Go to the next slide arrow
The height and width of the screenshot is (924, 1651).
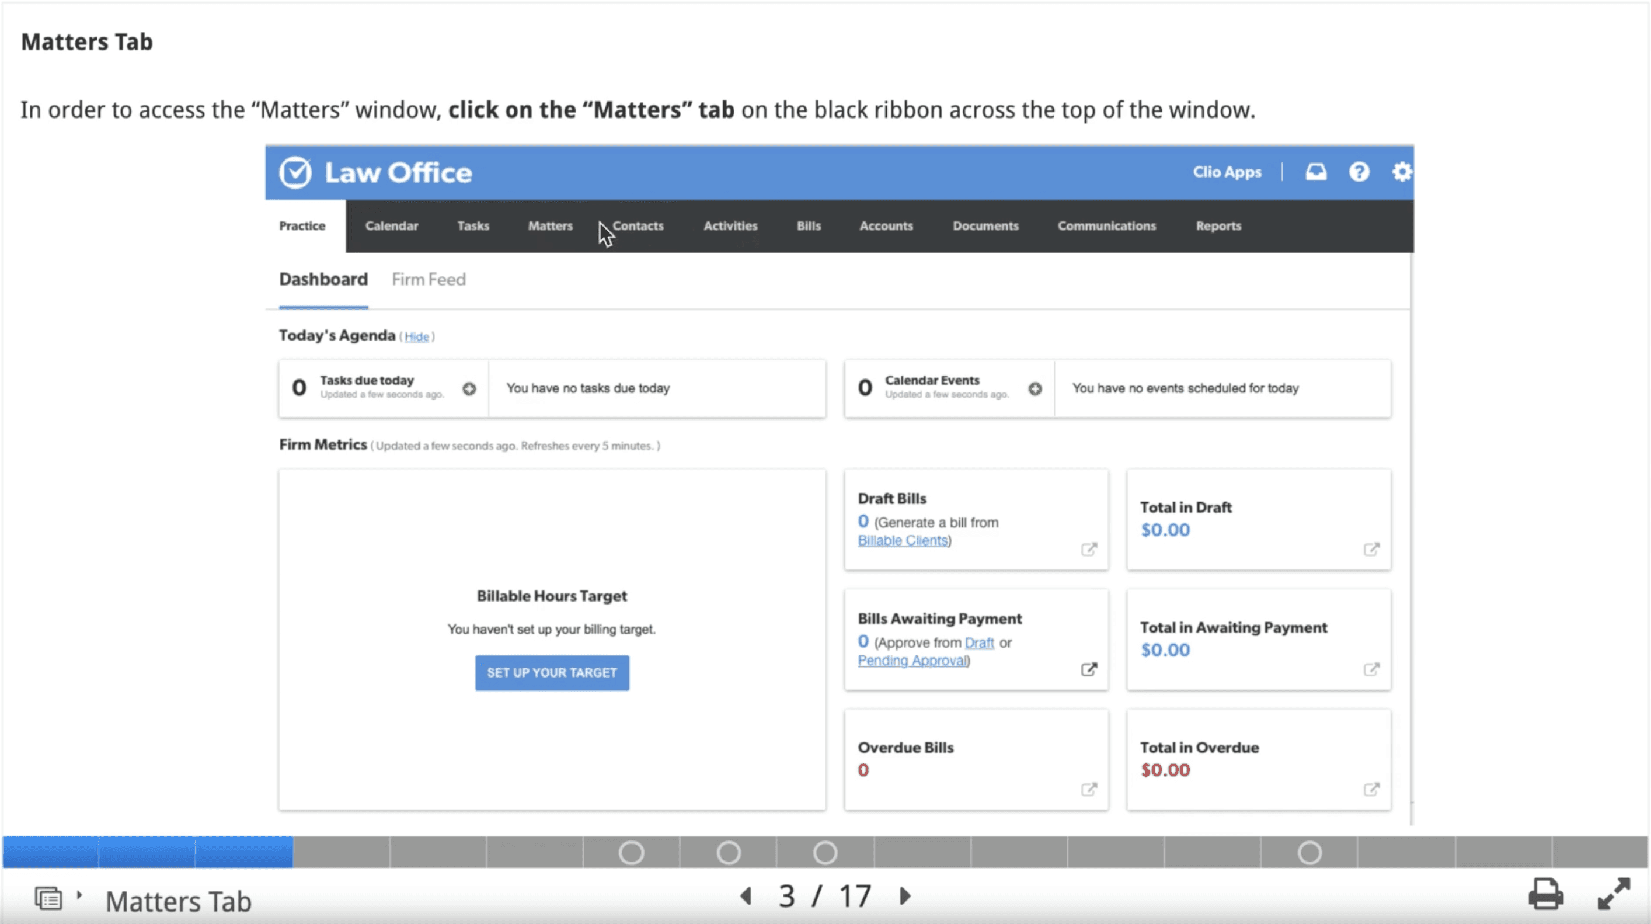click(x=905, y=896)
